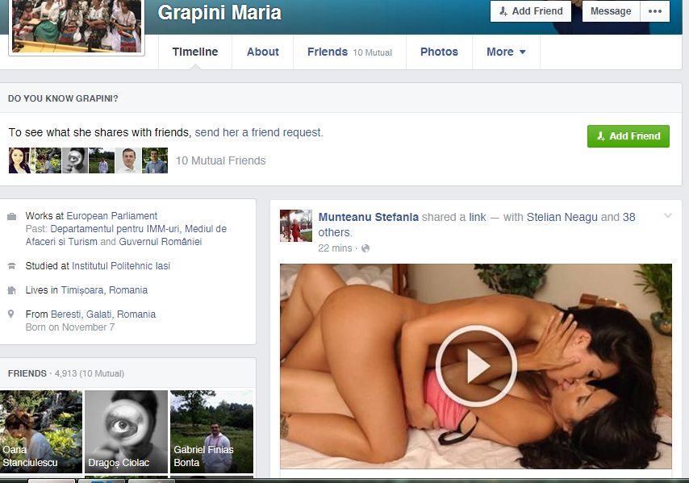Click the location pin icon beside From
Screen dimensions: 689x483
[x=11, y=314]
